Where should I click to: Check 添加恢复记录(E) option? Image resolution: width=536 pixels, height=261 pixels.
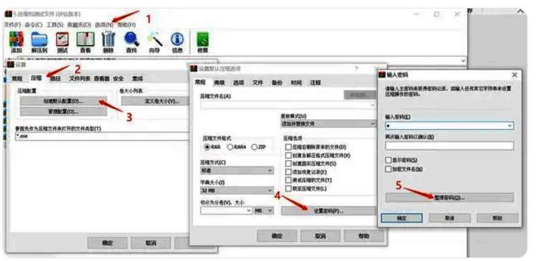point(288,172)
